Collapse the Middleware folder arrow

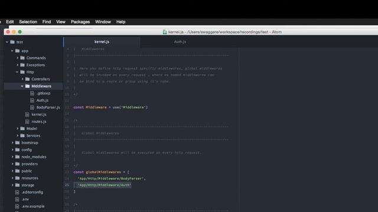point(22,86)
